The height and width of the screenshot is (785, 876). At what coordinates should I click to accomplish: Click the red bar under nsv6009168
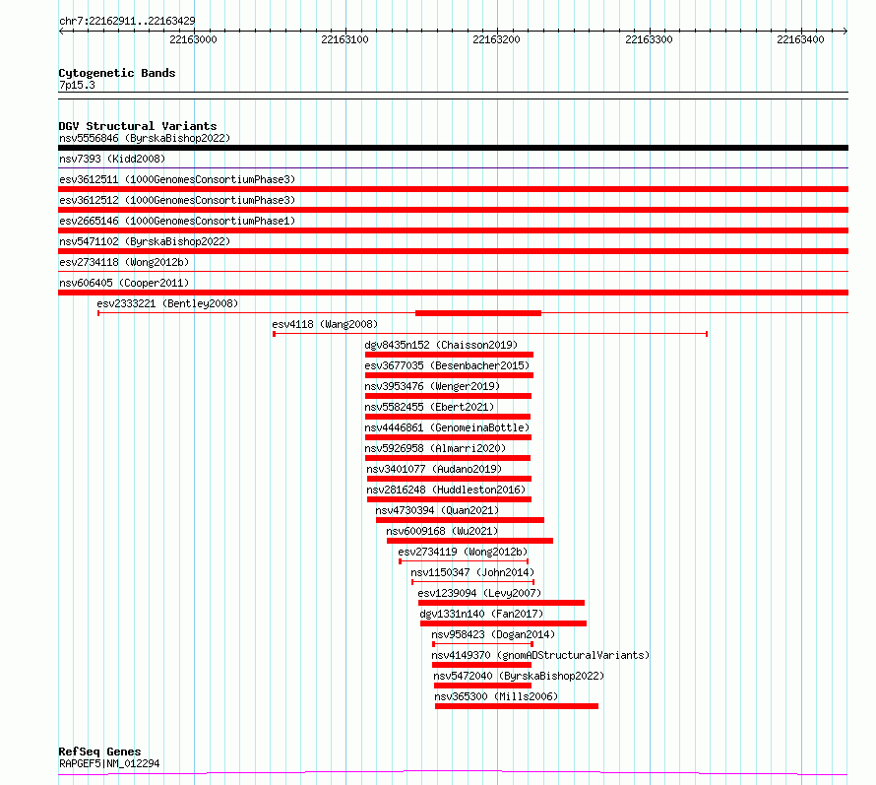tap(469, 541)
